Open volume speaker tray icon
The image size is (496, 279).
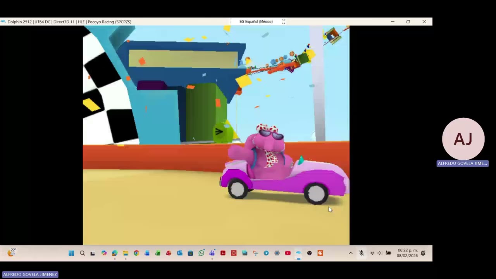(x=379, y=253)
